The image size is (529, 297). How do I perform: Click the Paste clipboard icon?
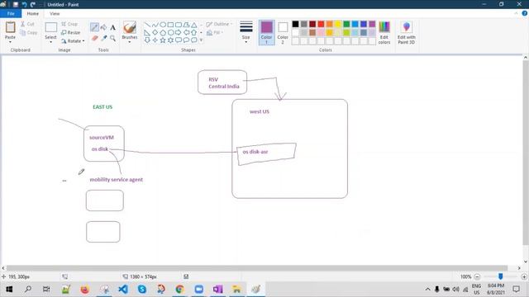[11, 27]
